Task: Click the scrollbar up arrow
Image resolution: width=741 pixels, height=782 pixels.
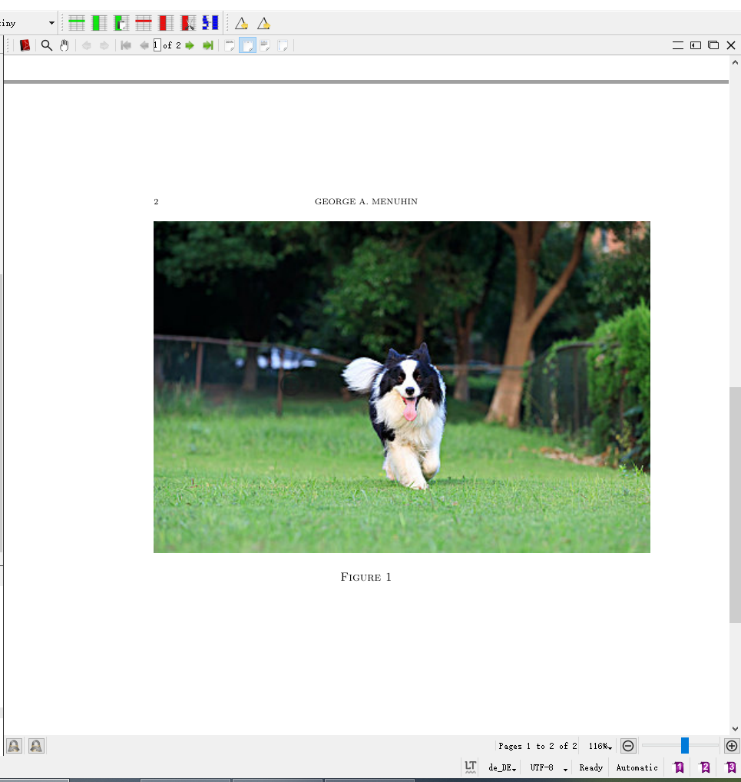Action: click(735, 62)
